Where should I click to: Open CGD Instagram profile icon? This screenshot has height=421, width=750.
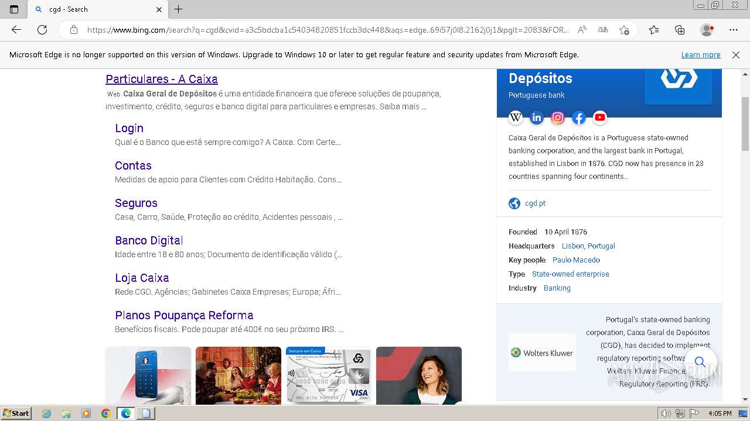point(558,118)
